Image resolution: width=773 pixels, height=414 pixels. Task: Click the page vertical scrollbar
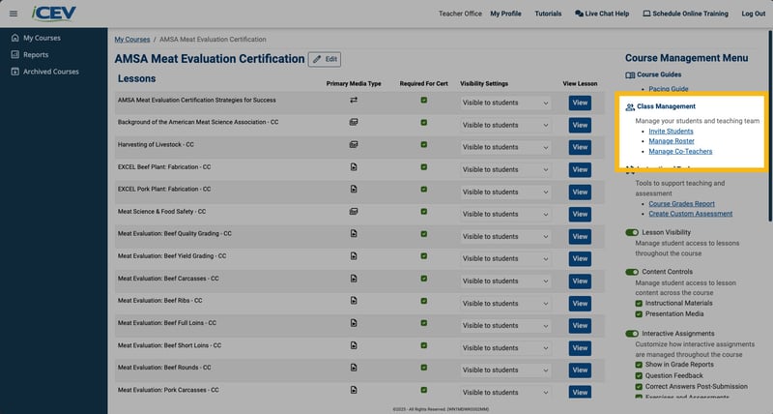pyautogui.click(x=770, y=126)
